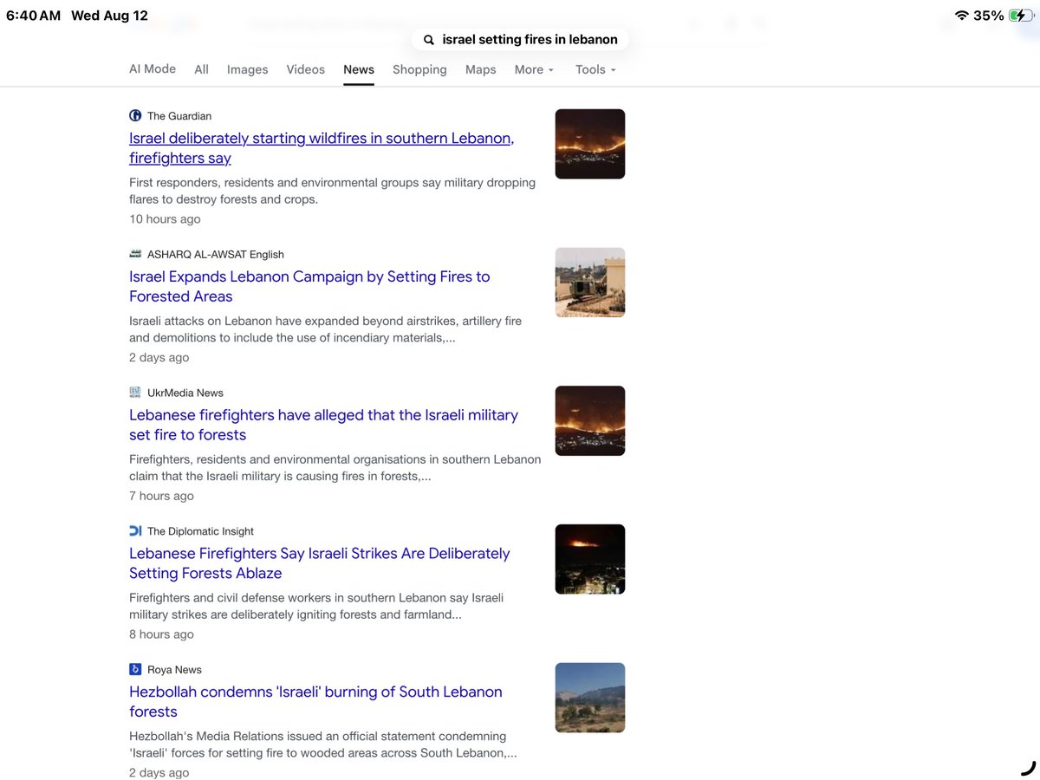Click UkrMedia News source favicon
This screenshot has height=780, width=1040.
pyautogui.click(x=135, y=393)
